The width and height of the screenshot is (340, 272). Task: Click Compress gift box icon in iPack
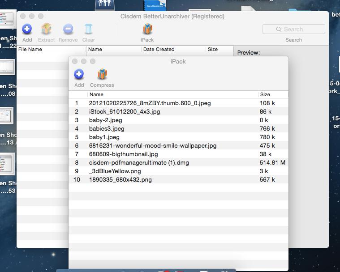click(x=102, y=74)
